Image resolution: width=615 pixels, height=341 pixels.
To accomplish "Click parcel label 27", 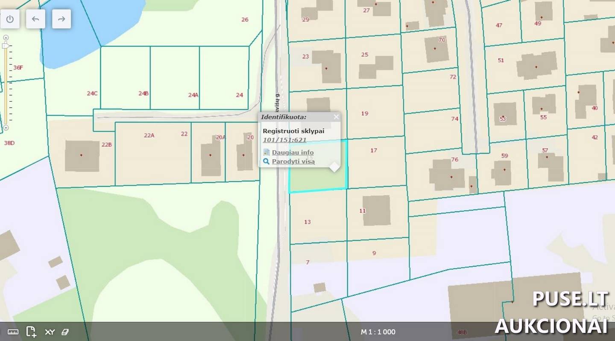I will tap(366, 10).
